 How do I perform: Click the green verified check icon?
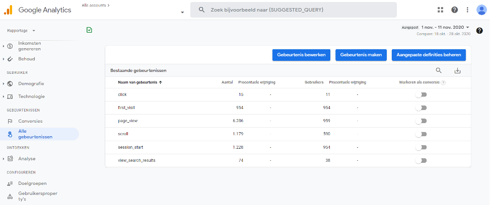(x=89, y=30)
